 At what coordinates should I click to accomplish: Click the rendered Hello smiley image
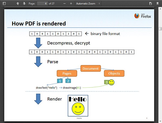[x=78, y=106]
